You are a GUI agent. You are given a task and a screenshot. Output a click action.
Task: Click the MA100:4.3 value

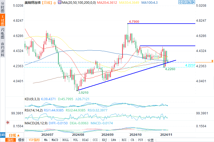point(149,2)
